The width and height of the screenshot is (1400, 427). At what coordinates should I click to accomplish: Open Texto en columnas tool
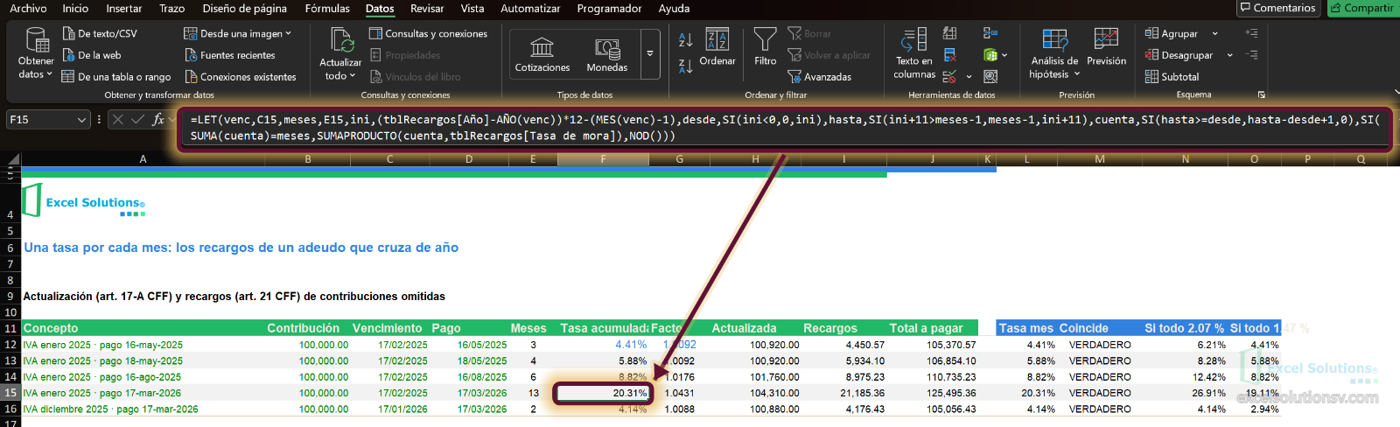914,53
